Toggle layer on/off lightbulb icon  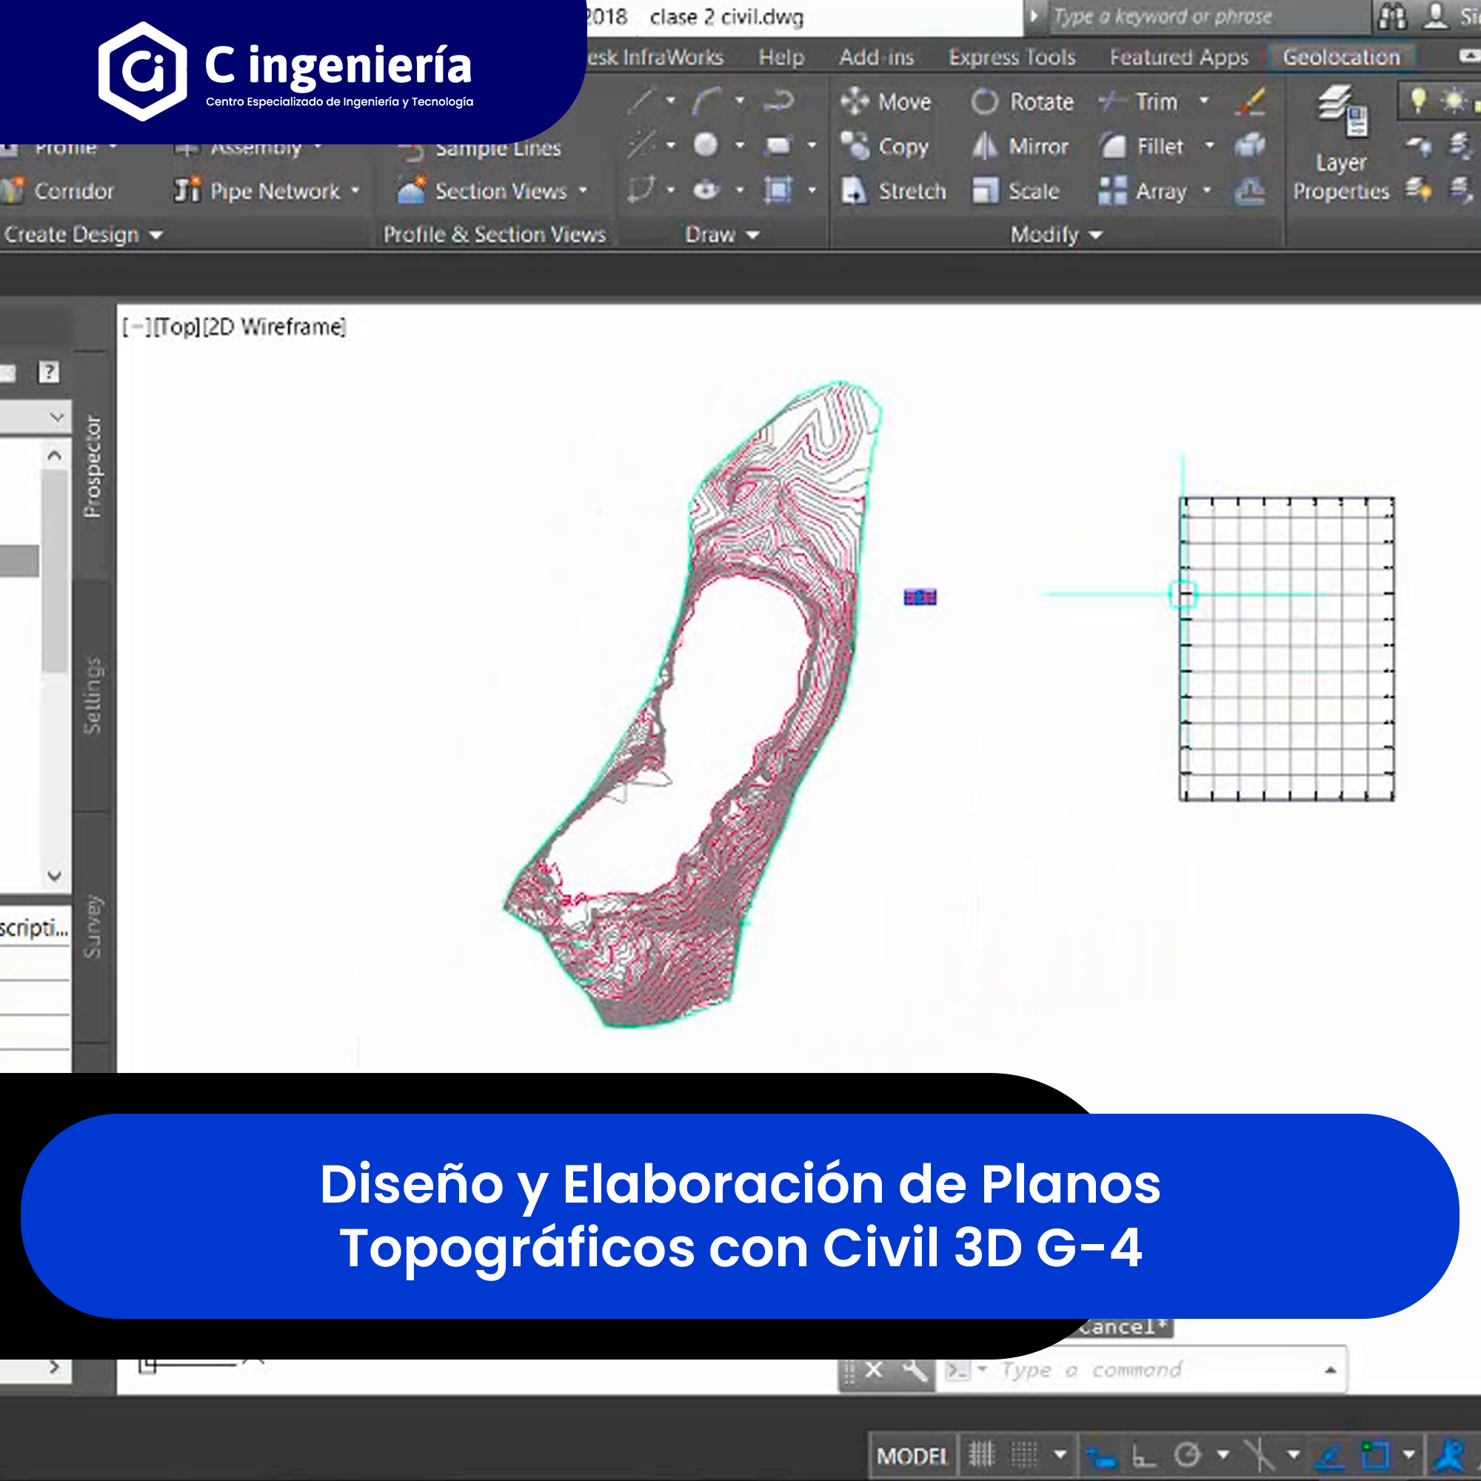(x=1418, y=100)
